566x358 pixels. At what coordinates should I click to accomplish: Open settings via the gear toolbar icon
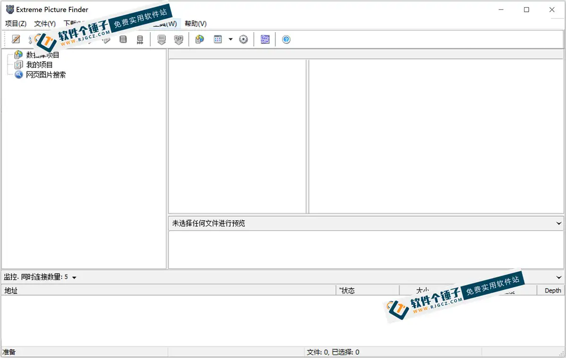click(x=243, y=40)
